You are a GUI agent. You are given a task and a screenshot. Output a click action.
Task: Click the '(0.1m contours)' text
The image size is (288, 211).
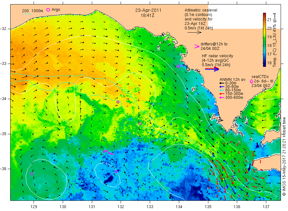[198, 15]
